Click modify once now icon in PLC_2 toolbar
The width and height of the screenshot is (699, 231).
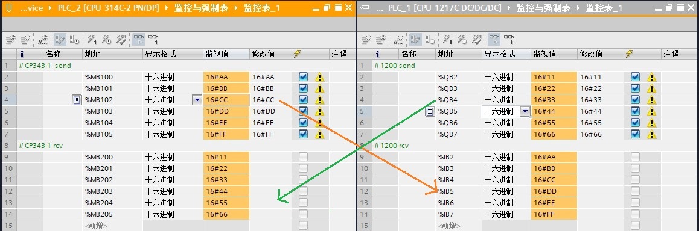(x=92, y=40)
